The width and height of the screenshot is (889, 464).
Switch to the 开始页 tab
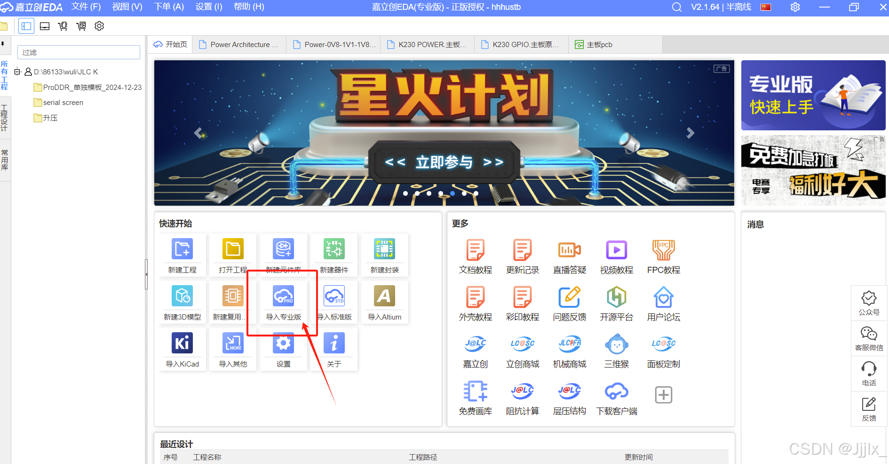coord(171,45)
